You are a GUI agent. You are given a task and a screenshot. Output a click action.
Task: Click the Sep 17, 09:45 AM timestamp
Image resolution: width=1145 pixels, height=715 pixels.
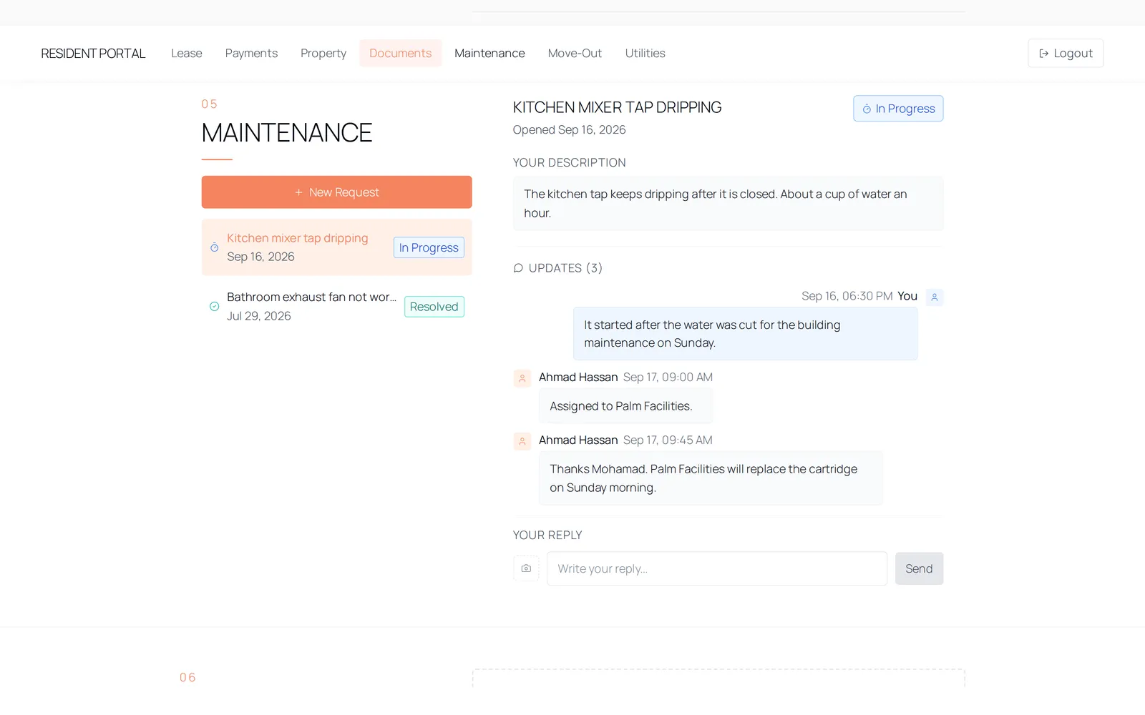pyautogui.click(x=668, y=440)
